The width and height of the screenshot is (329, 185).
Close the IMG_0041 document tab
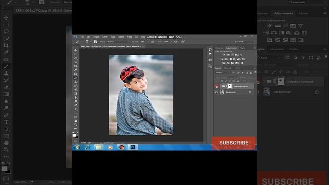point(143,46)
